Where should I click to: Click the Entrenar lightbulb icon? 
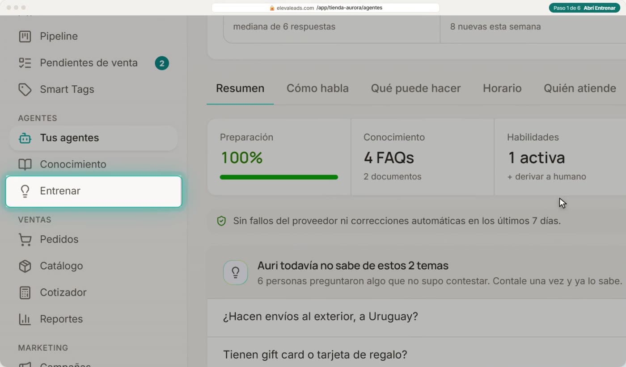coord(25,191)
